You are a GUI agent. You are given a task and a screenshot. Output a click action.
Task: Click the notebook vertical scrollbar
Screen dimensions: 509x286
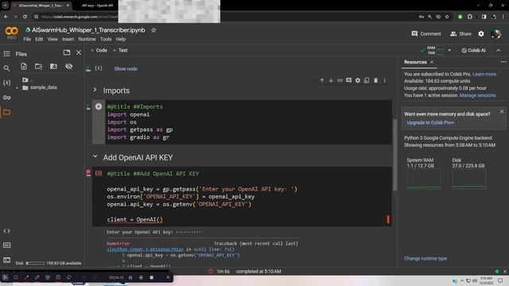394,156
